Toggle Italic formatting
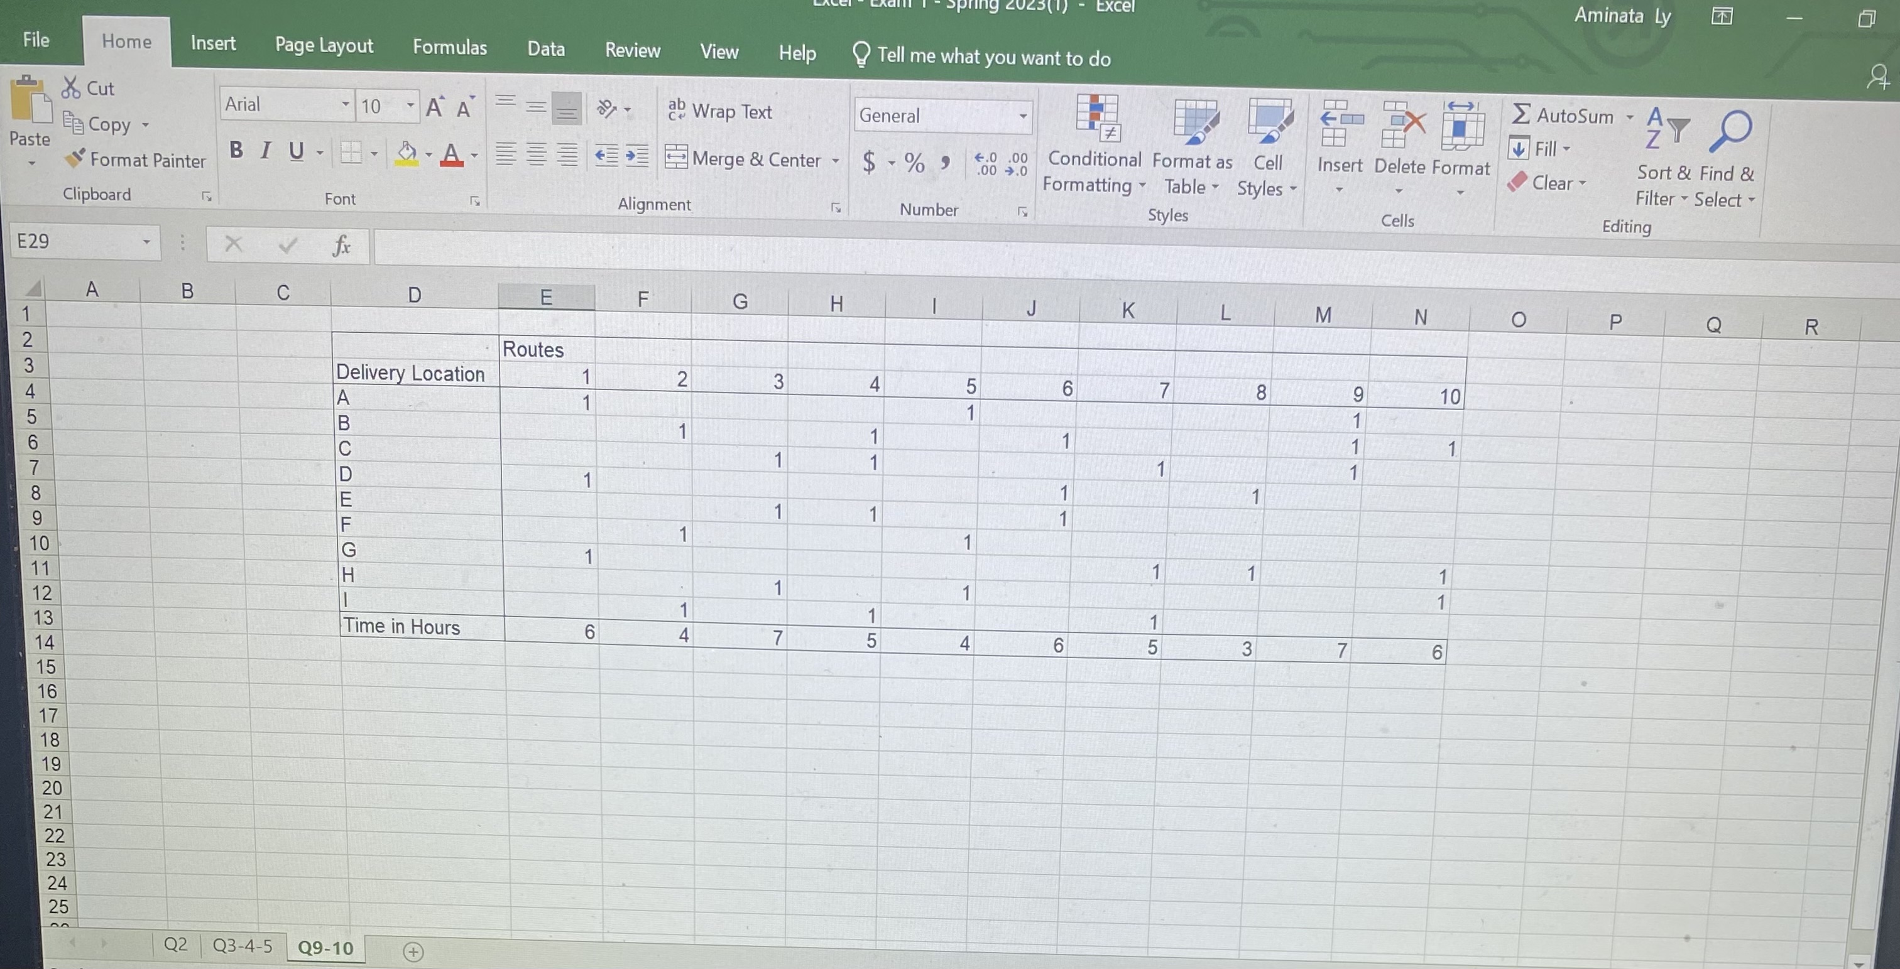Screen dimensions: 1900x969 [266, 151]
